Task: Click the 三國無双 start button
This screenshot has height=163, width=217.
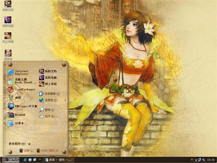Action: (x=10, y=160)
